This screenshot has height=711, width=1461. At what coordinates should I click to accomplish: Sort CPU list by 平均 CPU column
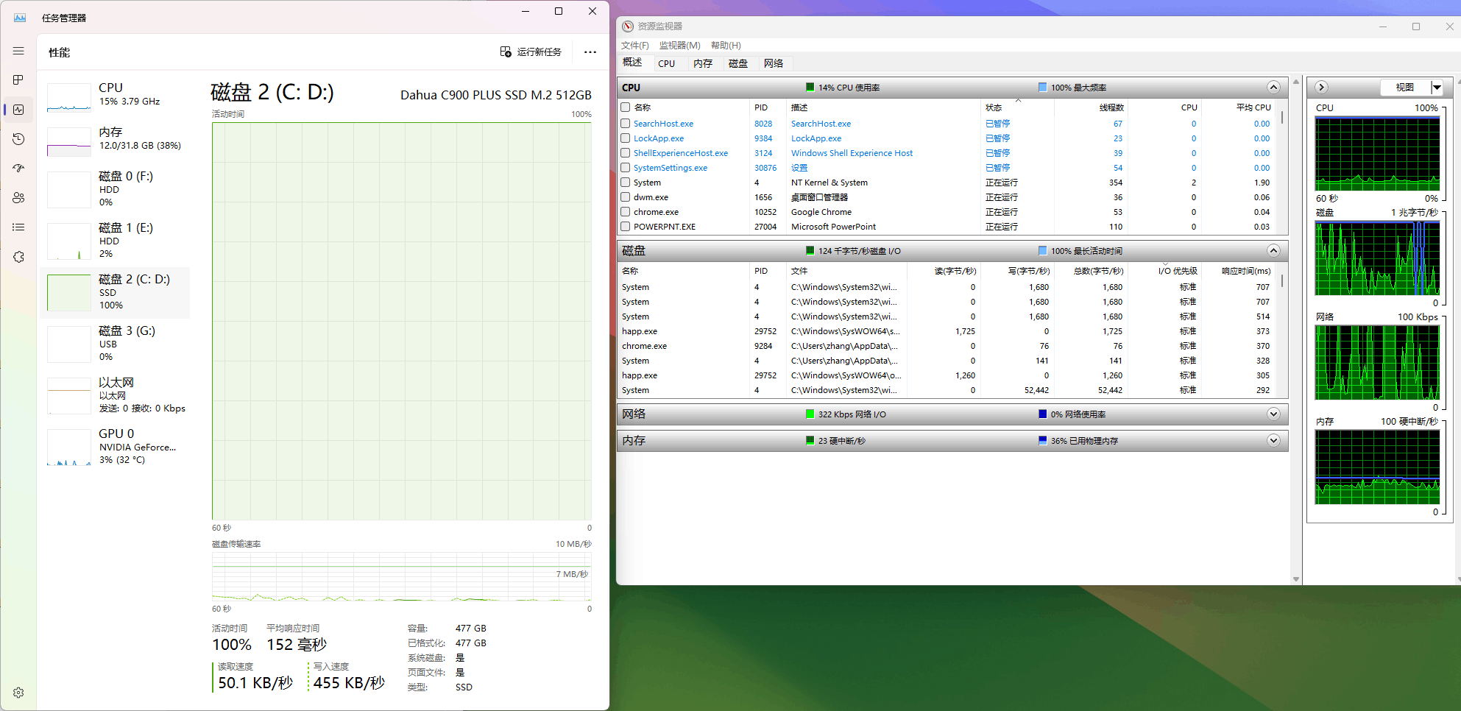point(1240,107)
